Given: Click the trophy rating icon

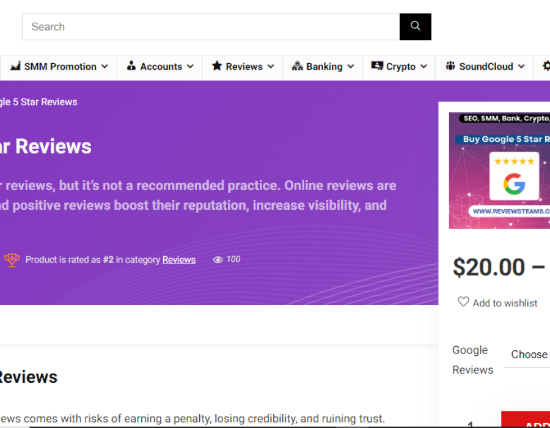Looking at the screenshot, I should [x=12, y=260].
